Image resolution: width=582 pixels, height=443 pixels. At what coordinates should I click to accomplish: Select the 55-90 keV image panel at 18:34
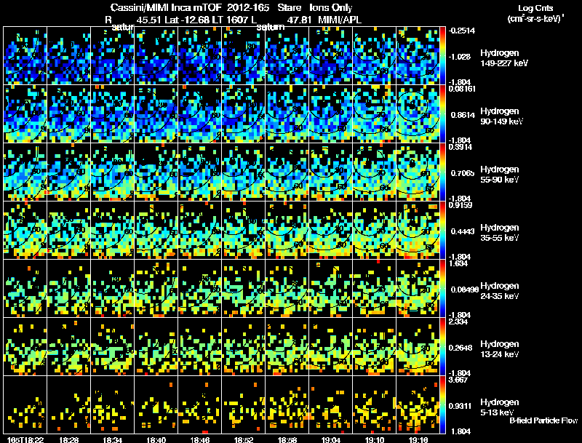pyautogui.click(x=113, y=172)
